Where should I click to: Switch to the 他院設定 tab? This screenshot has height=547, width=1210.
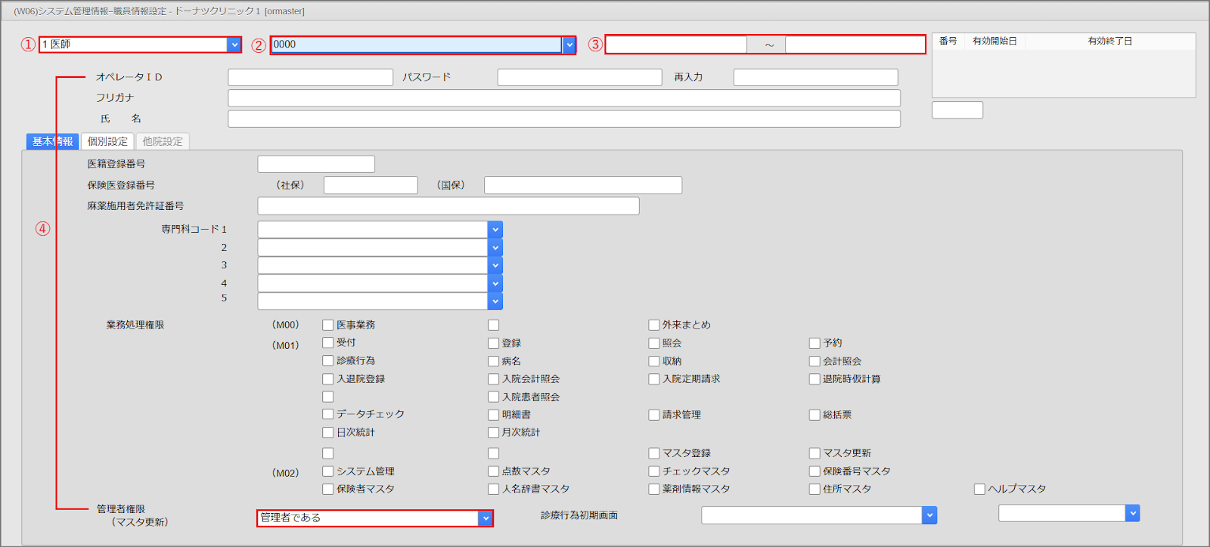163,141
